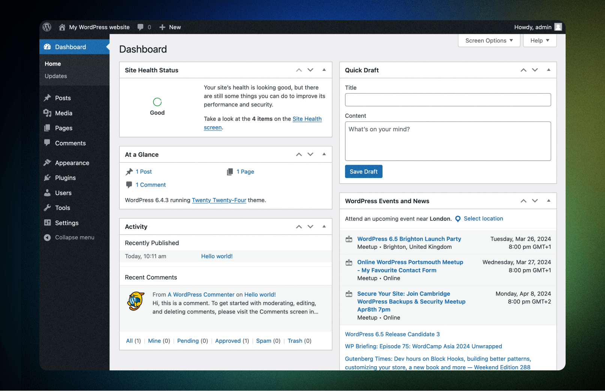The image size is (605, 391).
Task: Filter comments by Spam (0)
Action: 268,341
